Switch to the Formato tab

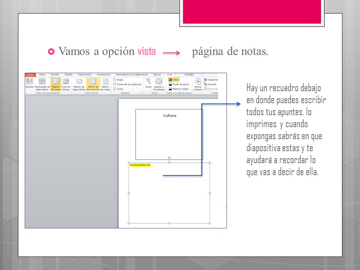click(x=189, y=75)
